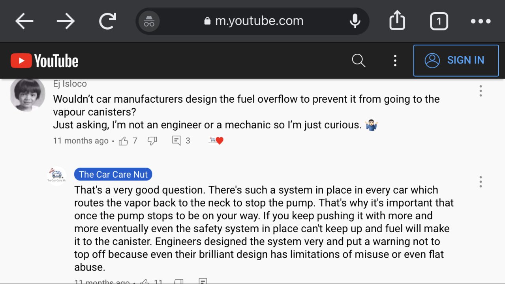This screenshot has width=505, height=284.
Task: Click the SIGN IN button
Action: tap(456, 60)
